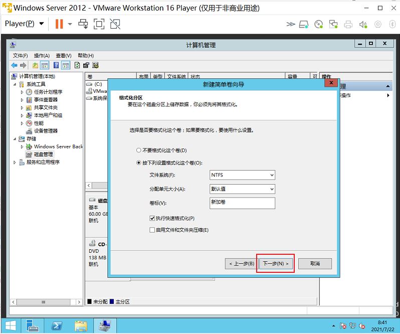Toggle Unity mode icon in VMware toolbar
Image resolution: width=400 pixels, height=334 pixels.
click(115, 24)
